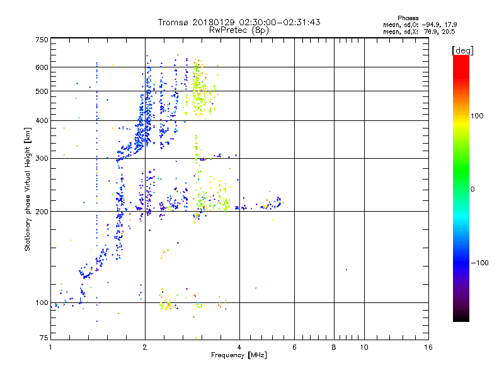
Task: Click the y-axis tick label '500'
Action: click(x=42, y=91)
